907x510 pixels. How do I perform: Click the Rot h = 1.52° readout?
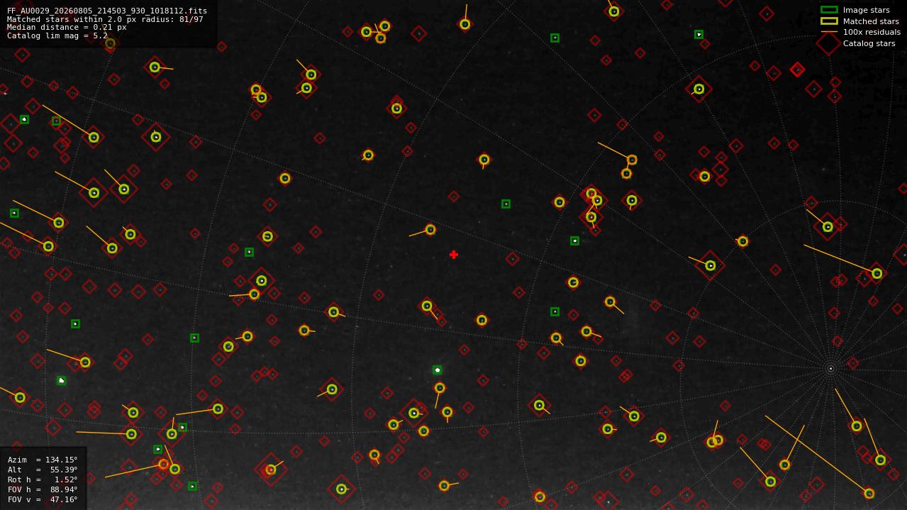tap(43, 479)
